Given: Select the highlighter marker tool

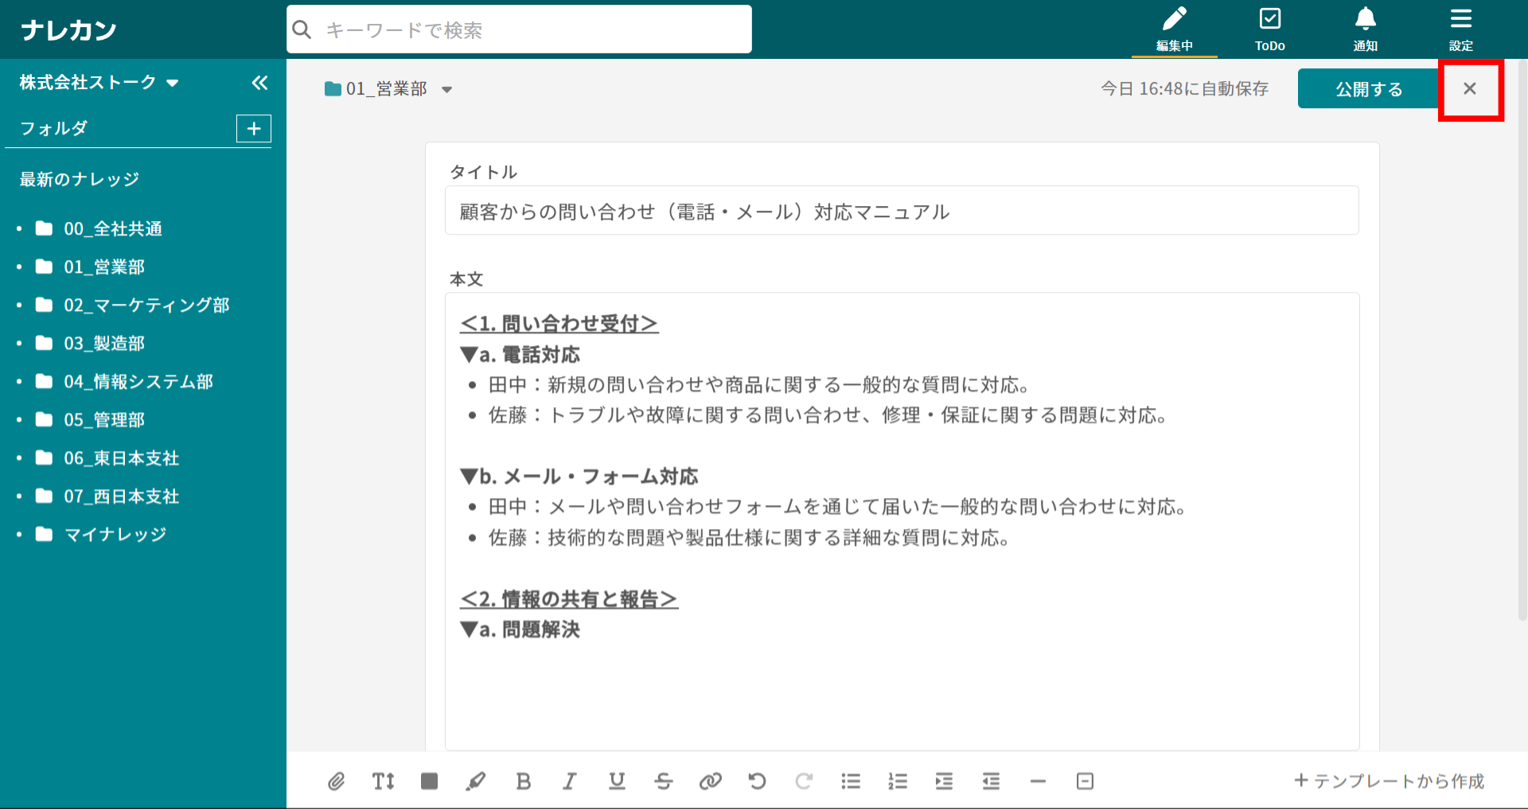Looking at the screenshot, I should tap(476, 781).
